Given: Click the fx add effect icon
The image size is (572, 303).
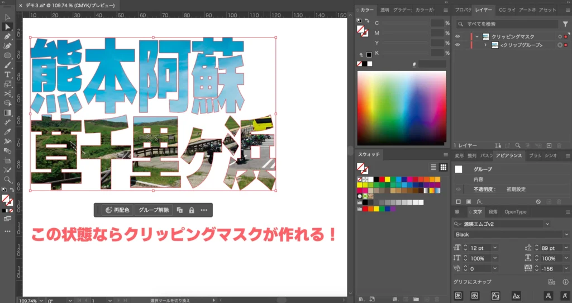Looking at the screenshot, I should (479, 201).
